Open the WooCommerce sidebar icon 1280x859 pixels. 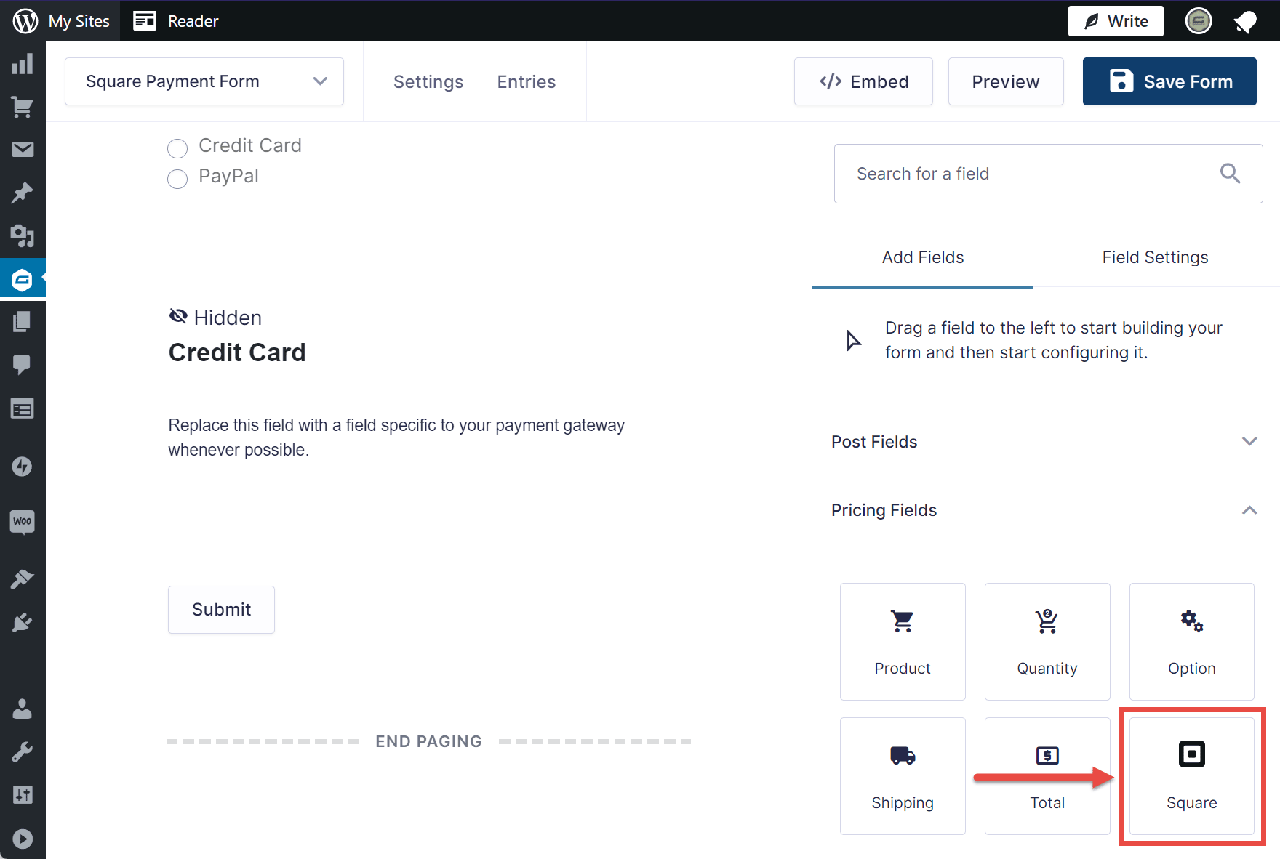(x=23, y=522)
